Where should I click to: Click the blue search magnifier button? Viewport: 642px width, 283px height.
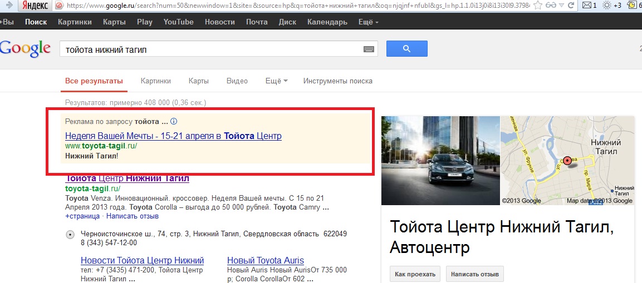[406, 49]
